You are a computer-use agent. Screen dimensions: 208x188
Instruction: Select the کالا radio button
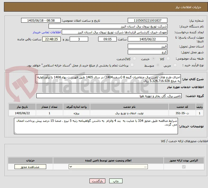coord(168,59)
